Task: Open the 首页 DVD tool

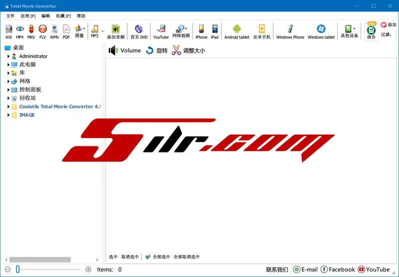Action: 139,32
